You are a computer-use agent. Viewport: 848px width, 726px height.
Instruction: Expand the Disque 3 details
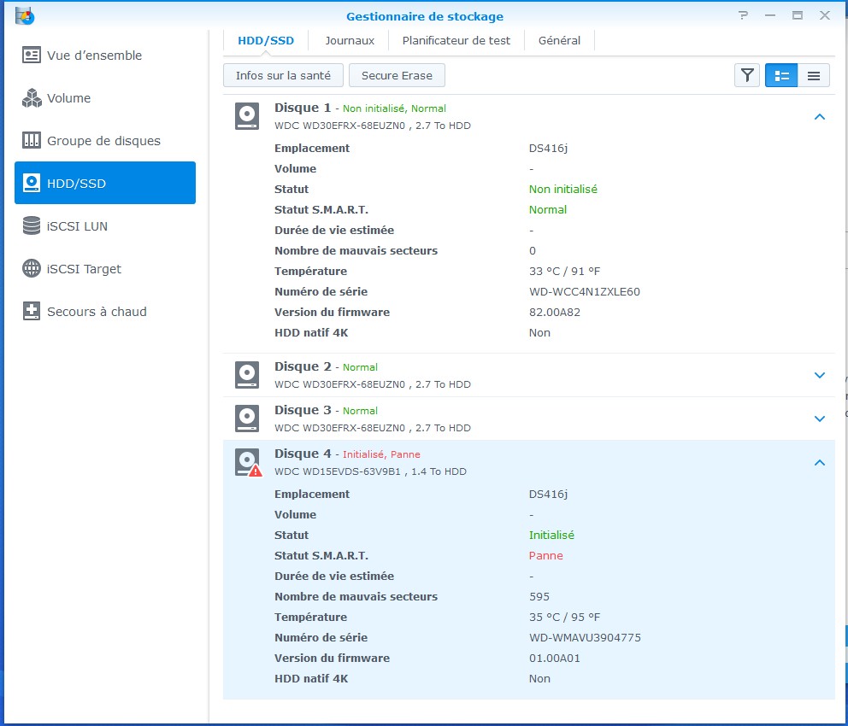coord(819,419)
